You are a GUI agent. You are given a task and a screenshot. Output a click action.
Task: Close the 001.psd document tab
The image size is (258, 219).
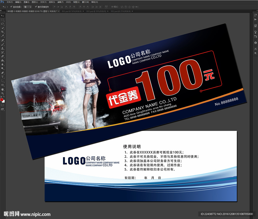[83, 11]
